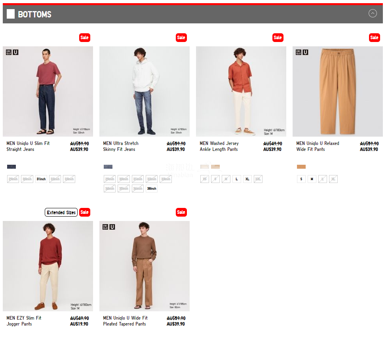
Task: Select the navy color swatch for Slim Fit Jeans
Action: point(11,167)
